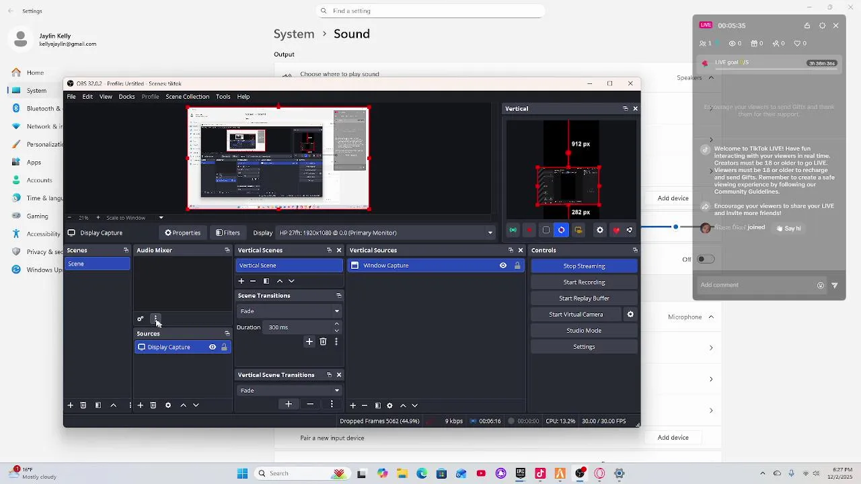The width and height of the screenshot is (861, 484).
Task: Open scene transition three-dot options
Action: coord(336,342)
